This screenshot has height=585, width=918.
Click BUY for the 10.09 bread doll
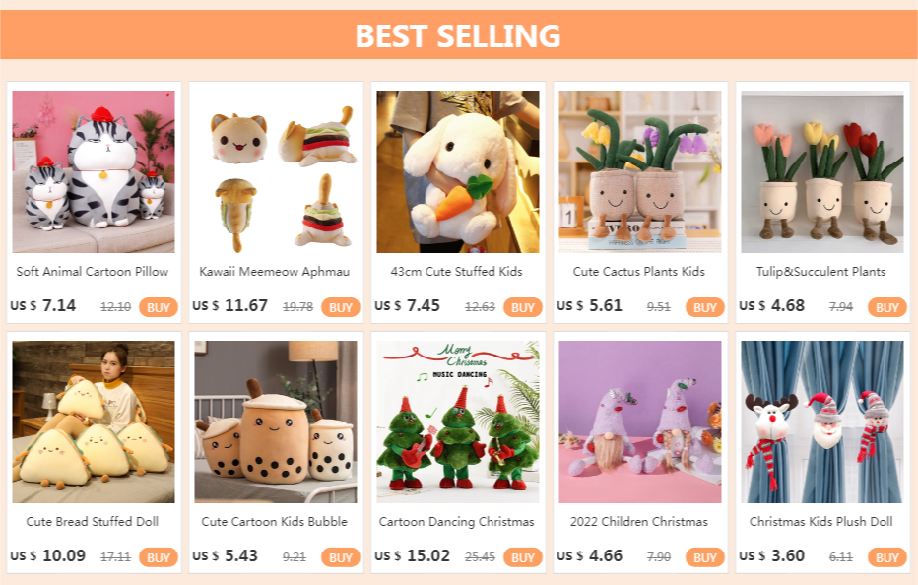pos(158,557)
